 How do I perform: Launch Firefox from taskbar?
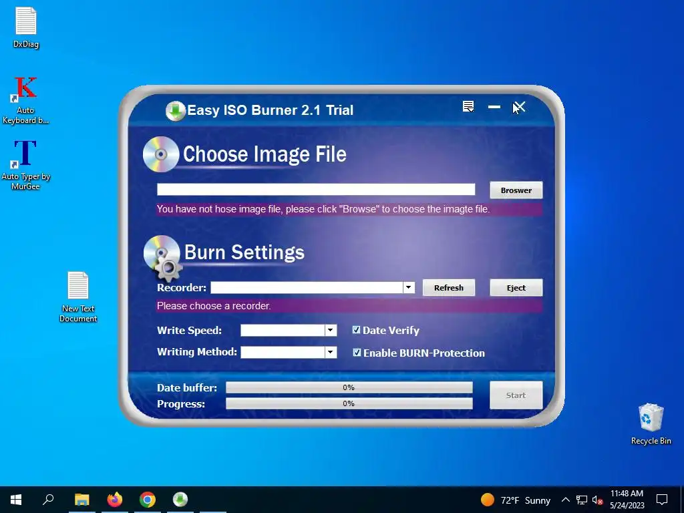(115, 500)
